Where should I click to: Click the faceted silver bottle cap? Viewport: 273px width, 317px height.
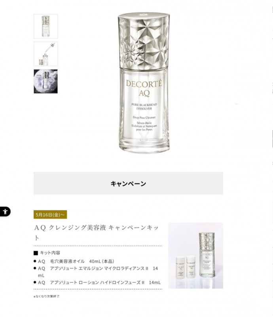coord(144,40)
